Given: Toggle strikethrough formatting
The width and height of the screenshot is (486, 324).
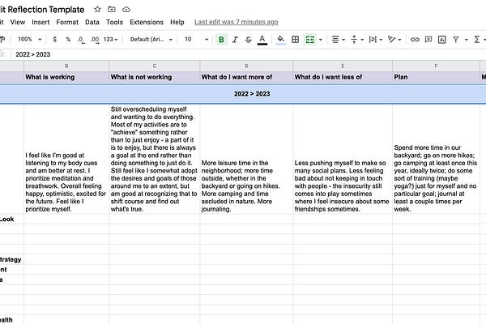Looking at the screenshot, I should (249, 40).
